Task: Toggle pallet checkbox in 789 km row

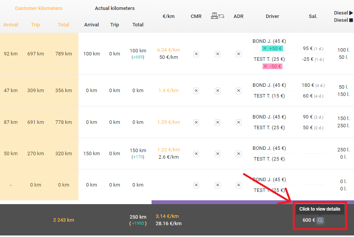Action: pos(217,54)
